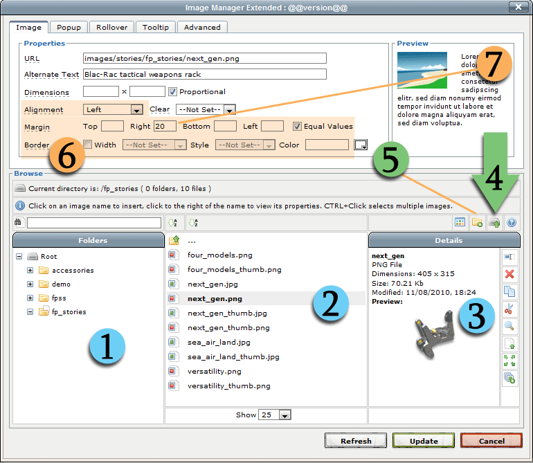Expand the accessories folder node
Image resolution: width=533 pixels, height=463 pixels.
(x=30, y=270)
